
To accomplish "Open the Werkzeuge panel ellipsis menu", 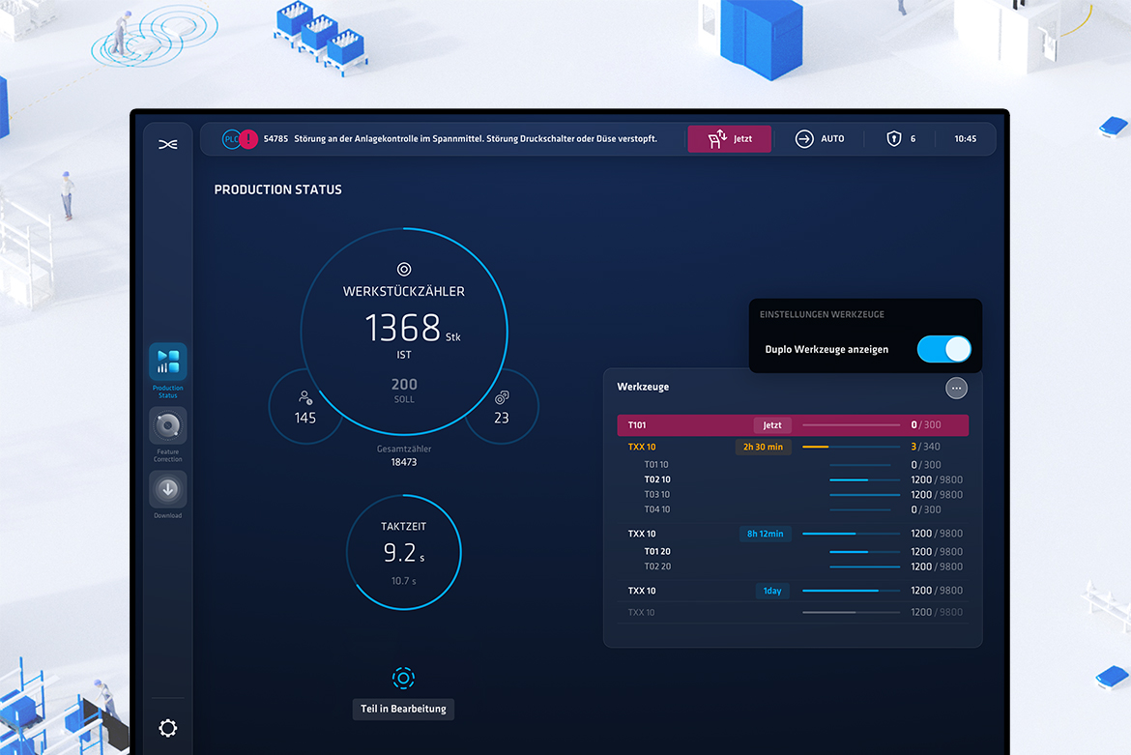I will tap(956, 388).
